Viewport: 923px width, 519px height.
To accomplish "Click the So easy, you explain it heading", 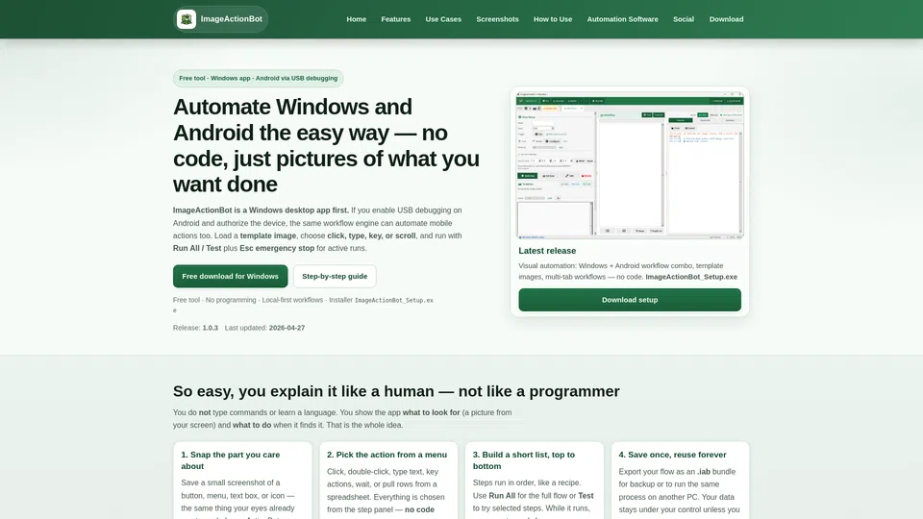I will tap(396, 391).
